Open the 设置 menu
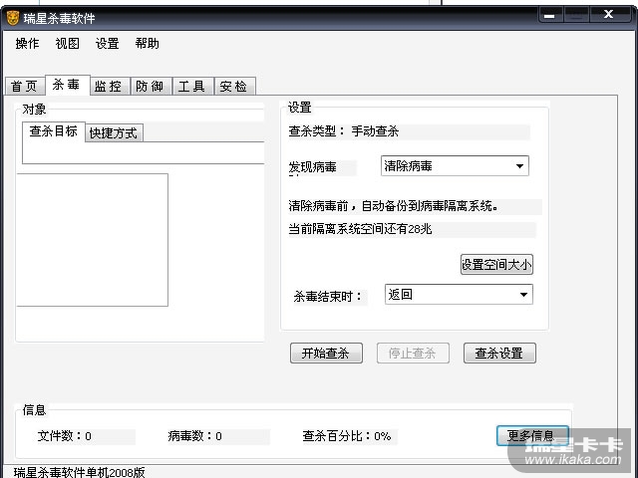The width and height of the screenshot is (638, 478). 108,43
